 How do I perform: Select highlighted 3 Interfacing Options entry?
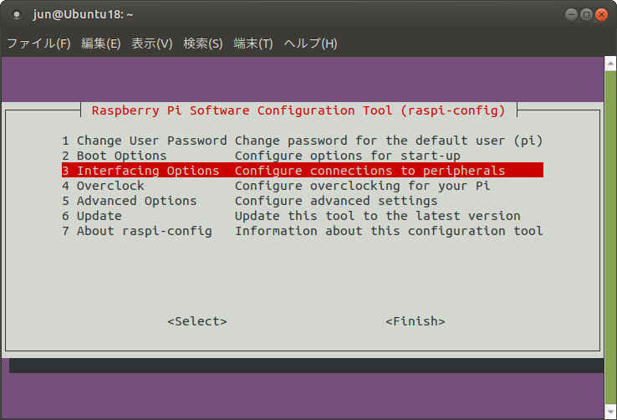click(302, 171)
